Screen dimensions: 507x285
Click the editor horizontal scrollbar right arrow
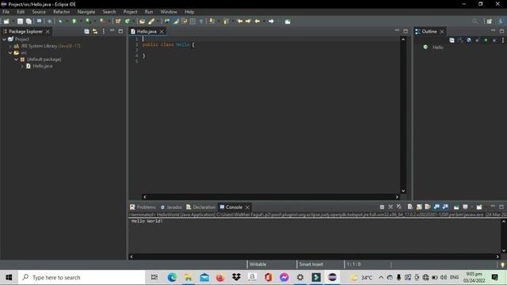[397, 197]
